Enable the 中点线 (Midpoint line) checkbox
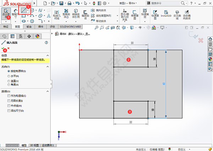The width and height of the screenshot is (213, 151). coord(9,106)
